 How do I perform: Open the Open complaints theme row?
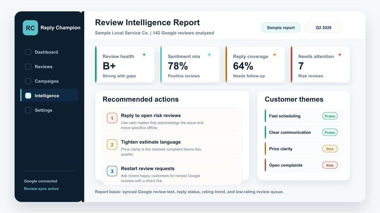pyautogui.click(x=304, y=165)
